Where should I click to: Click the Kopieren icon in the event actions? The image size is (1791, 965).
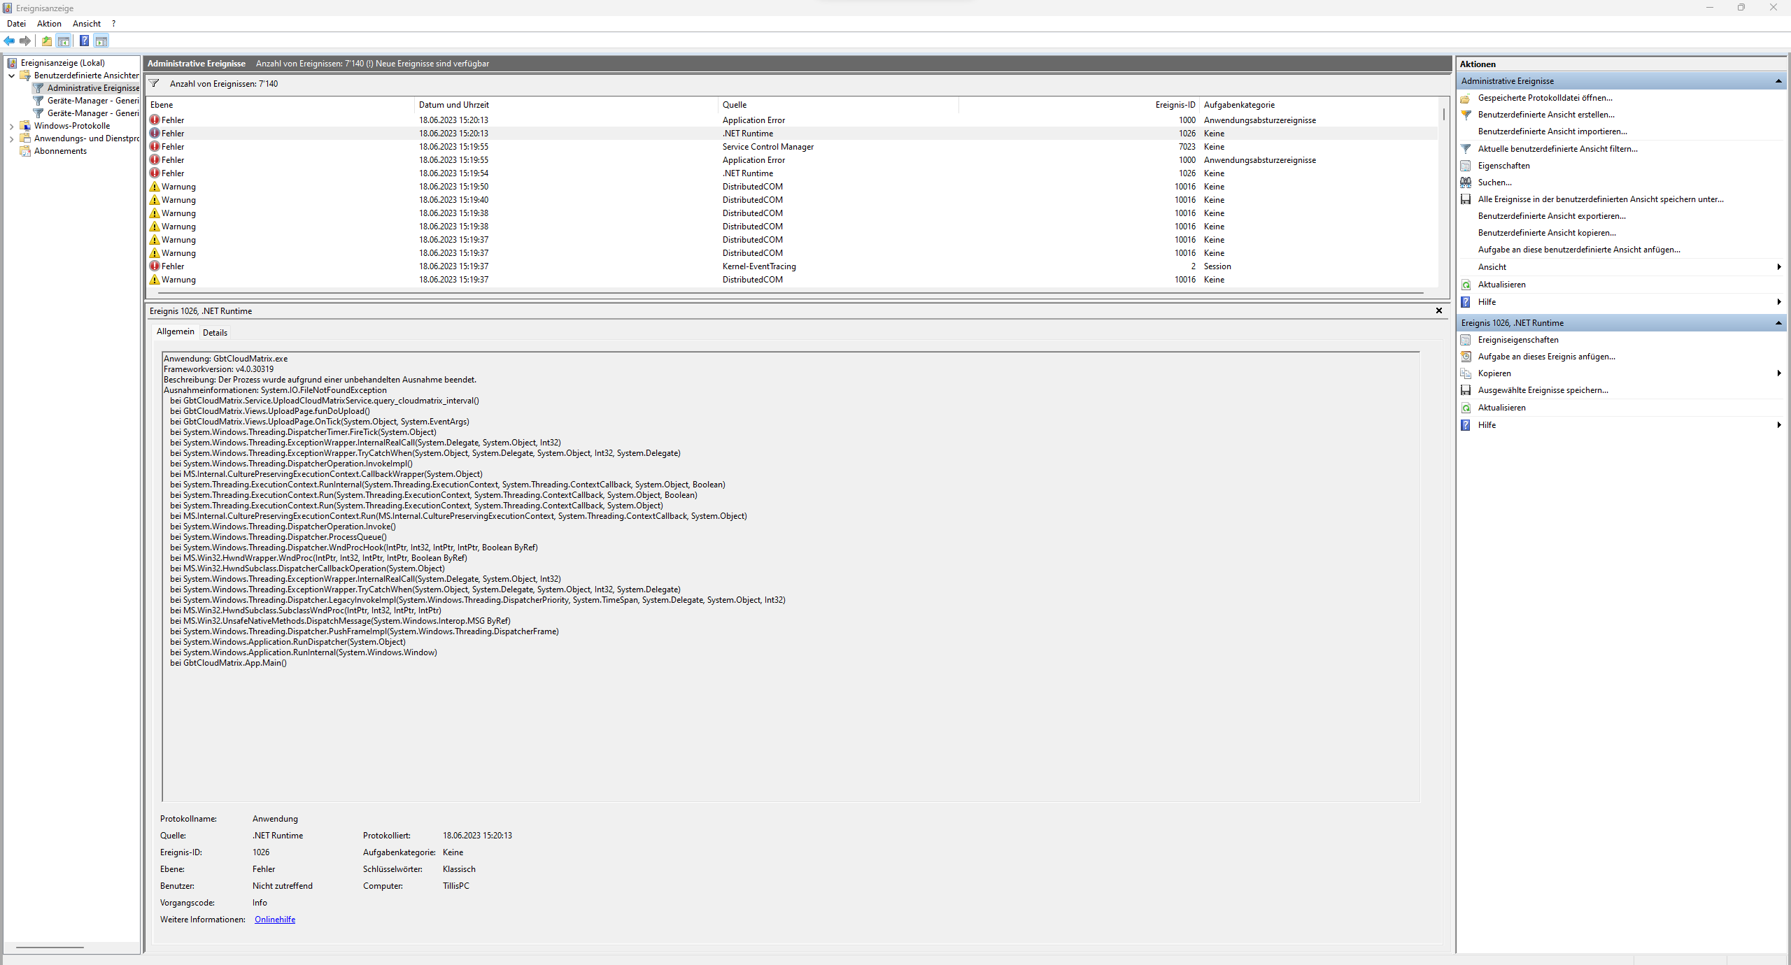coord(1466,373)
